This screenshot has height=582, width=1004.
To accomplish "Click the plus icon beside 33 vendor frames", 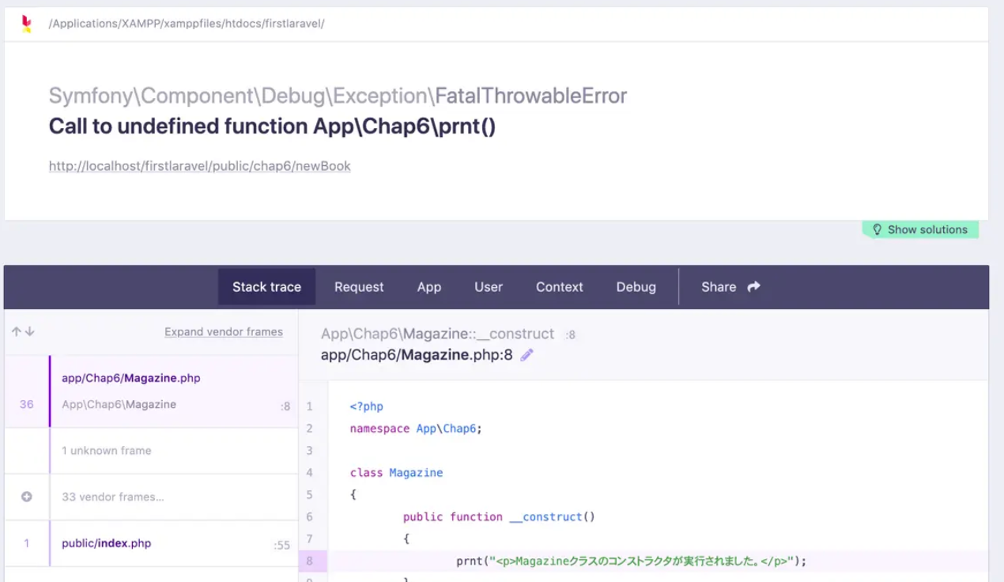I will (x=26, y=497).
